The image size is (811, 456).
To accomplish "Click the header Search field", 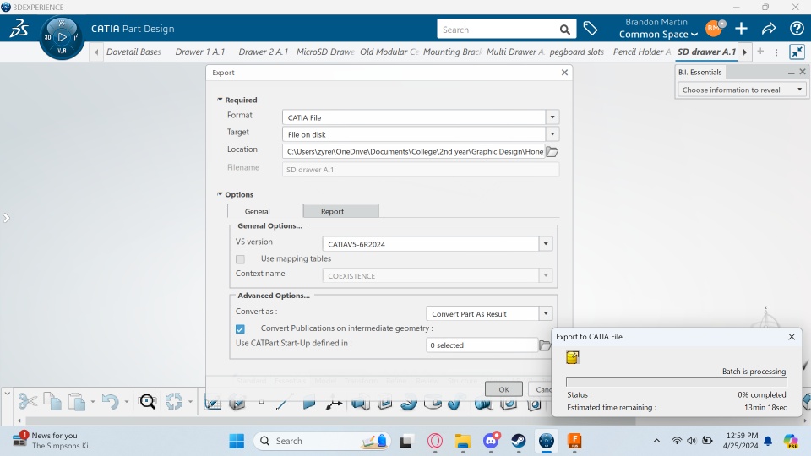I will [497, 30].
